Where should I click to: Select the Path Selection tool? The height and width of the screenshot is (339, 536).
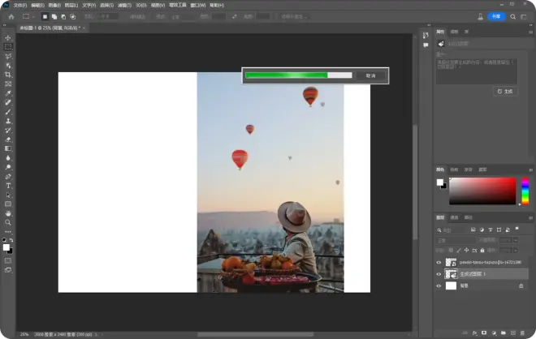[8, 195]
